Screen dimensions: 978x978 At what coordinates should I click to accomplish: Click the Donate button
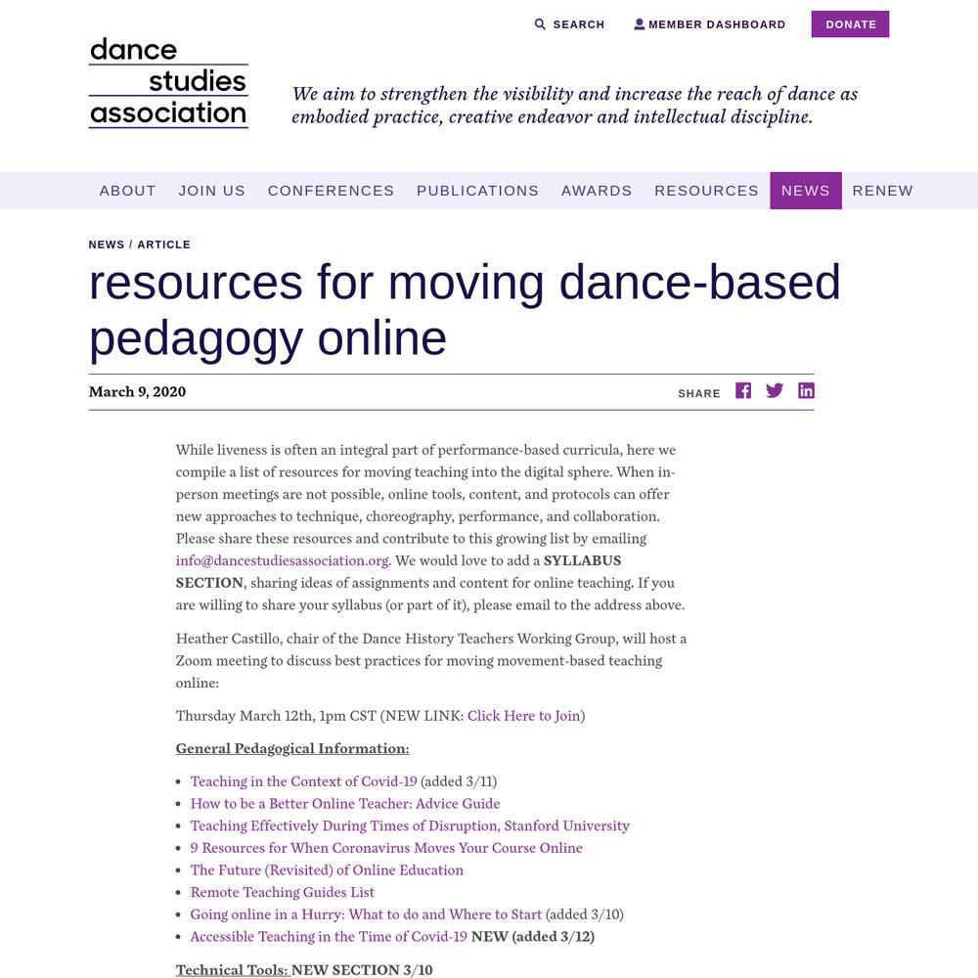point(850,24)
